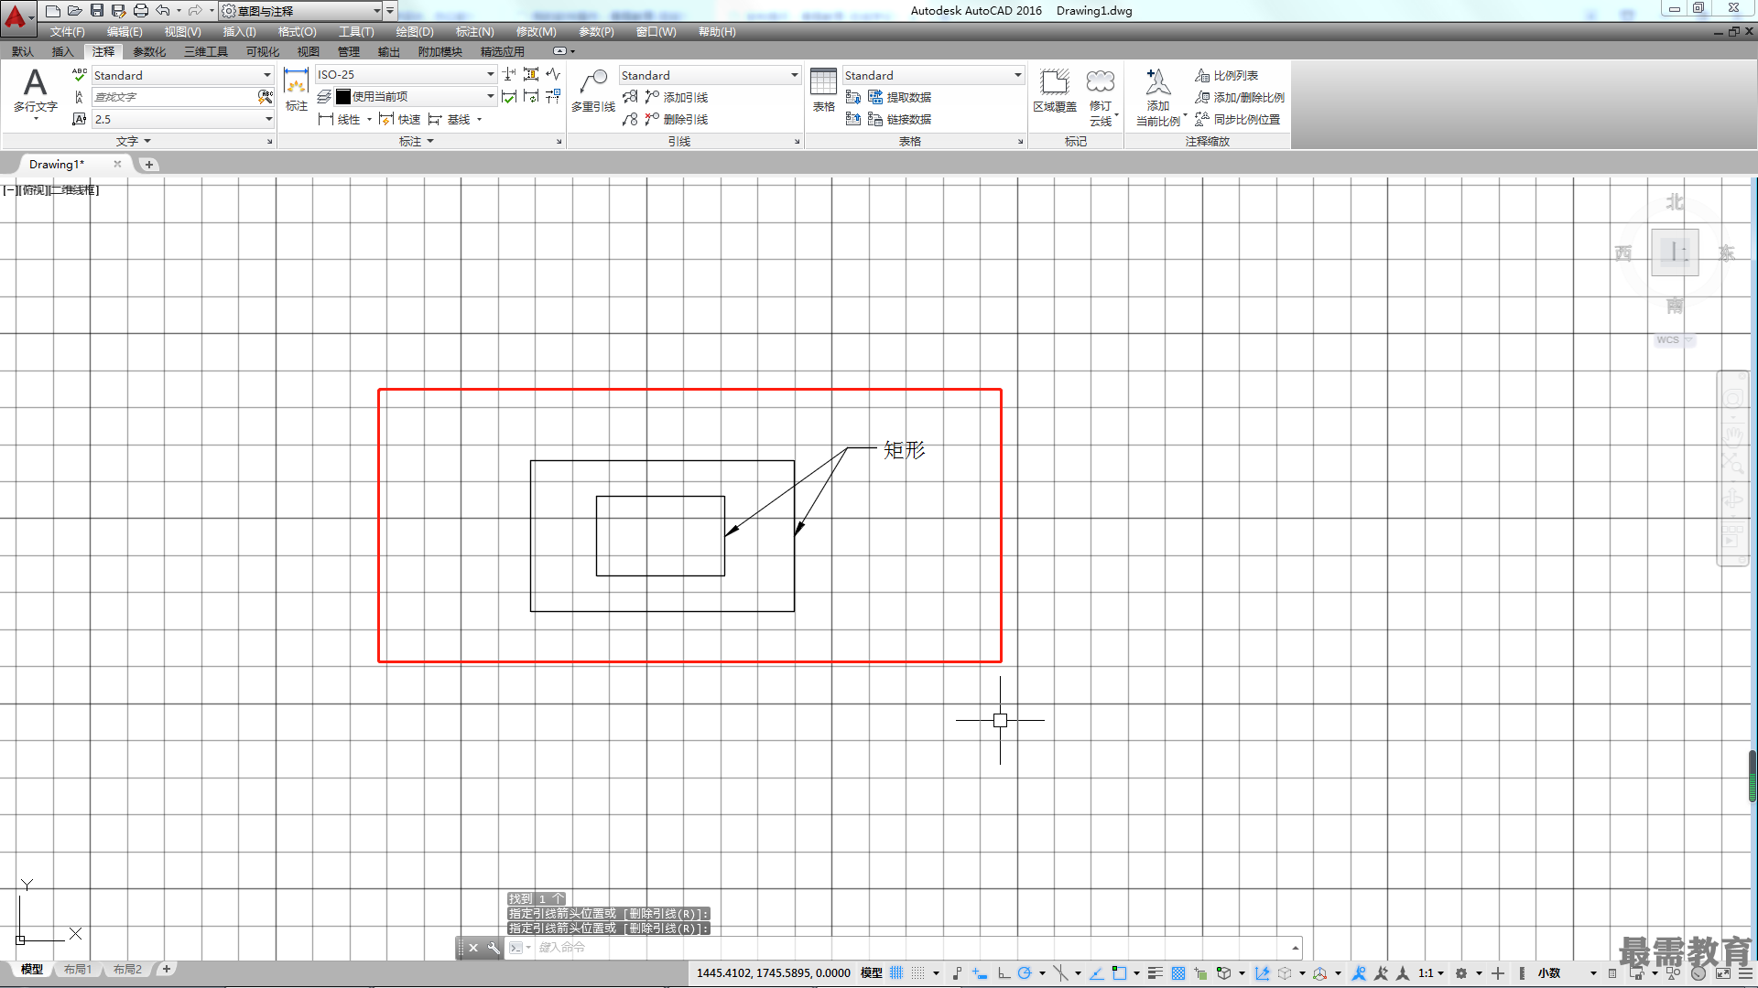This screenshot has width=1758, height=988.
Task: Open the text style Standard dropdown
Action: click(x=182, y=75)
